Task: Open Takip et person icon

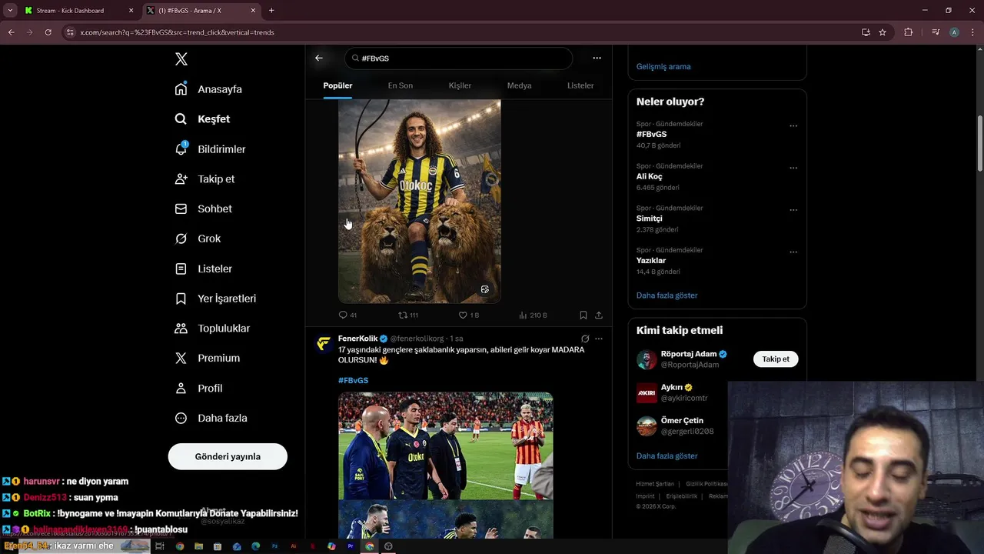Action: click(x=181, y=179)
